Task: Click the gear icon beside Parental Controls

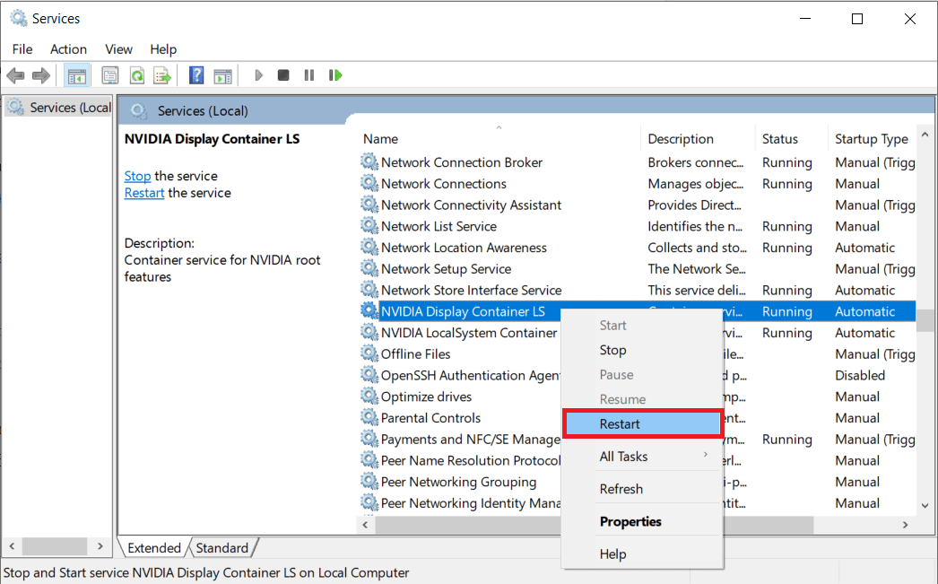Action: coord(369,417)
